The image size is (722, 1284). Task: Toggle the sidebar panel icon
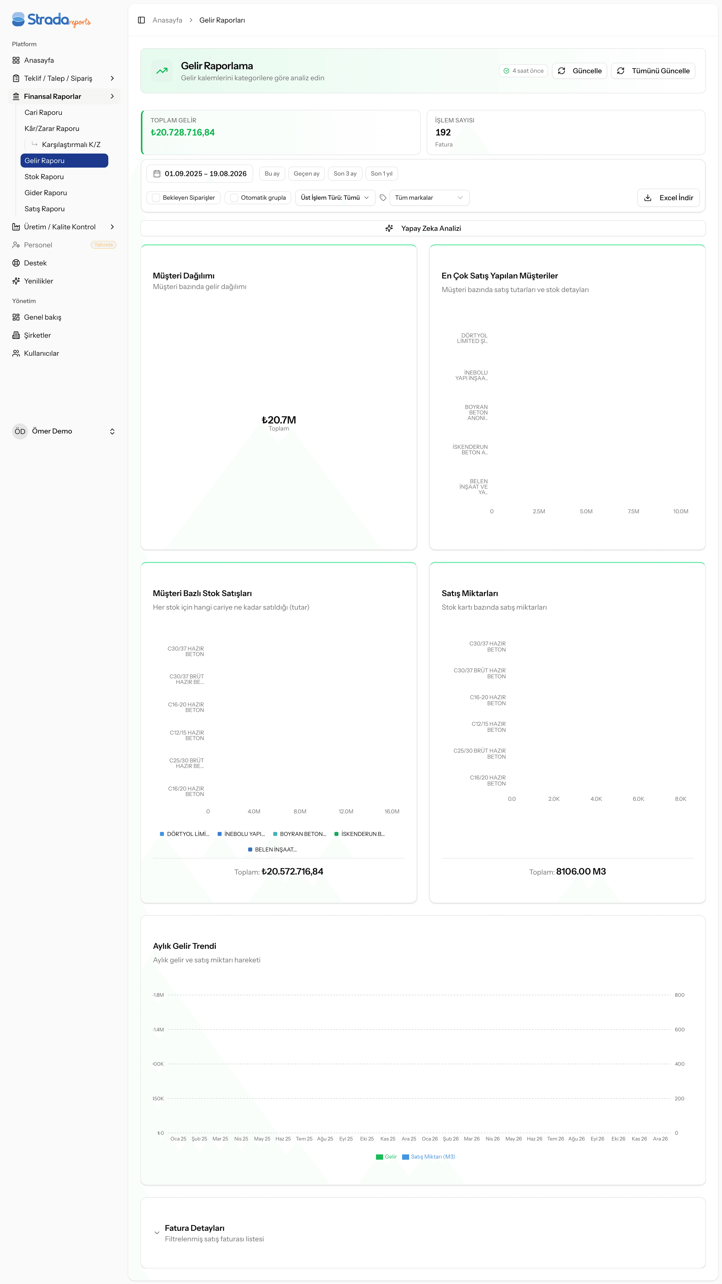pyautogui.click(x=141, y=20)
